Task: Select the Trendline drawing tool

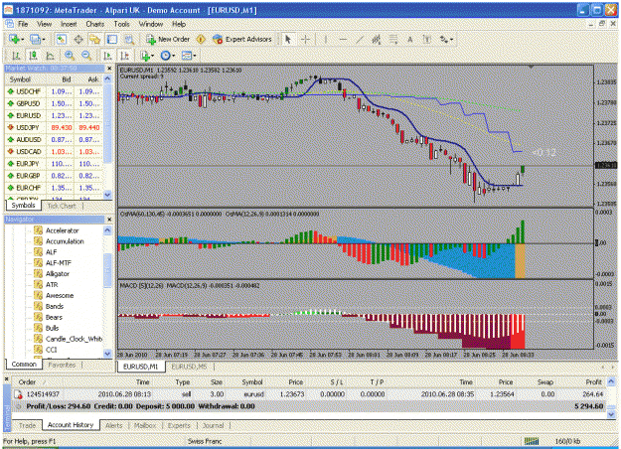Action: pos(360,39)
